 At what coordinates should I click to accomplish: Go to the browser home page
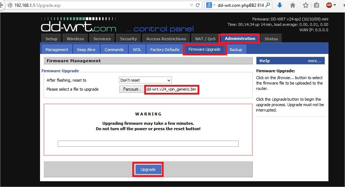(x=293, y=5)
